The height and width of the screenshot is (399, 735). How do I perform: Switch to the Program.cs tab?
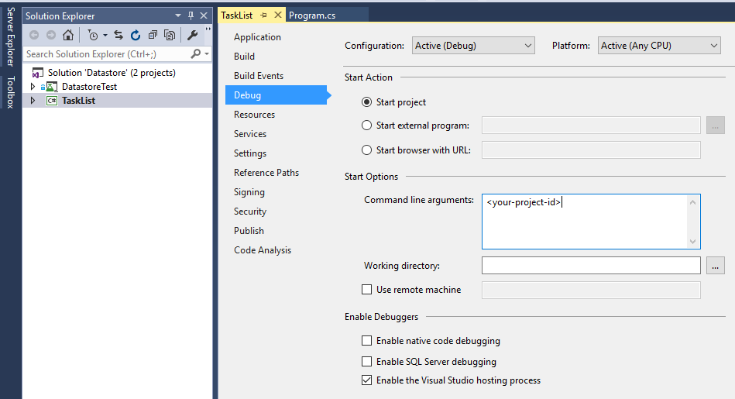[x=311, y=15]
